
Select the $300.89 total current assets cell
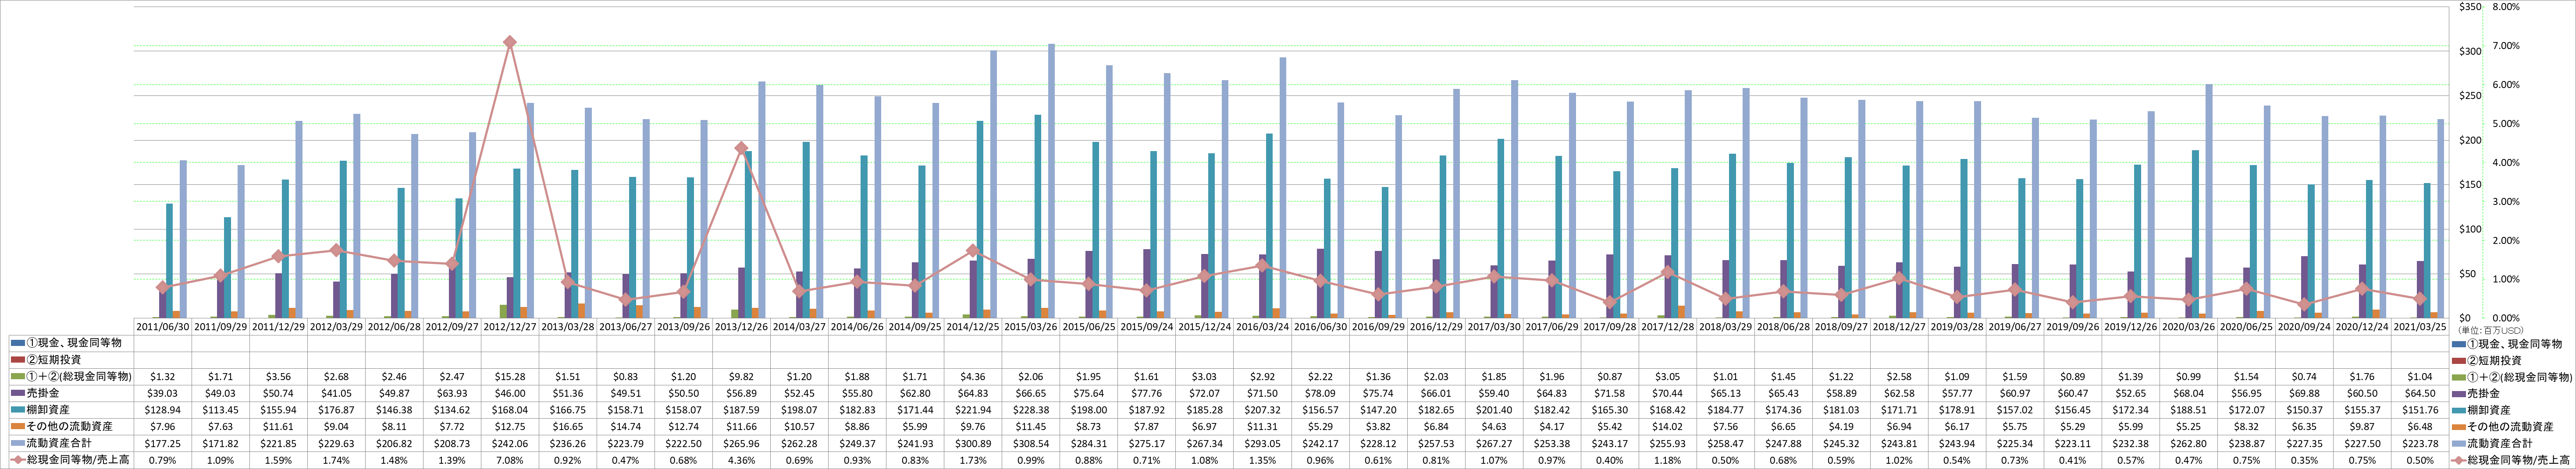tap(973, 443)
